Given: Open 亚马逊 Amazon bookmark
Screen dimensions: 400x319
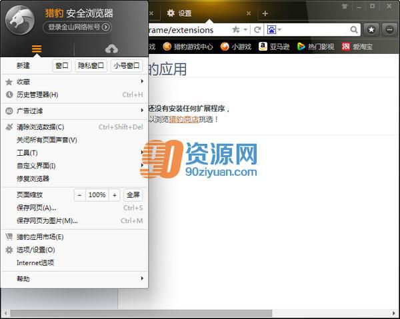Looking at the screenshot, I should [274, 47].
